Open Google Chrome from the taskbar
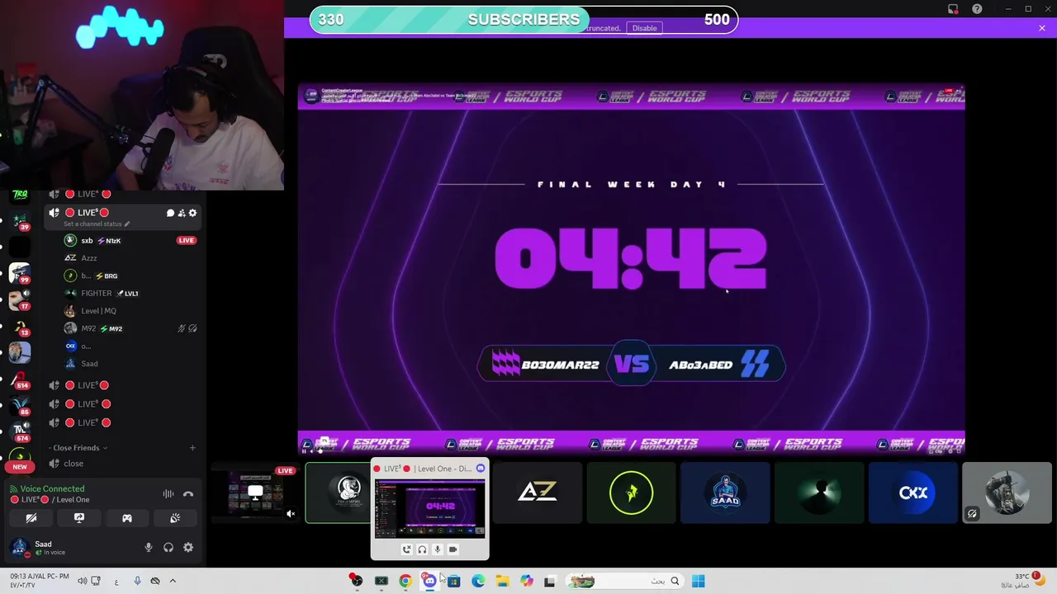The image size is (1057, 594). coord(405,581)
